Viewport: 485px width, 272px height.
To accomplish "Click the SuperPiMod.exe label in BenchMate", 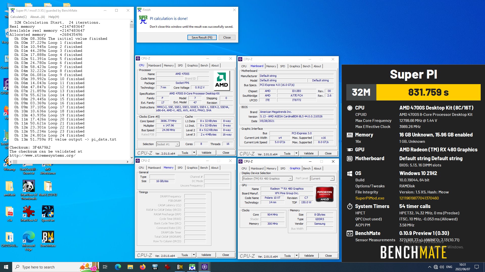I will pyautogui.click(x=370, y=198).
